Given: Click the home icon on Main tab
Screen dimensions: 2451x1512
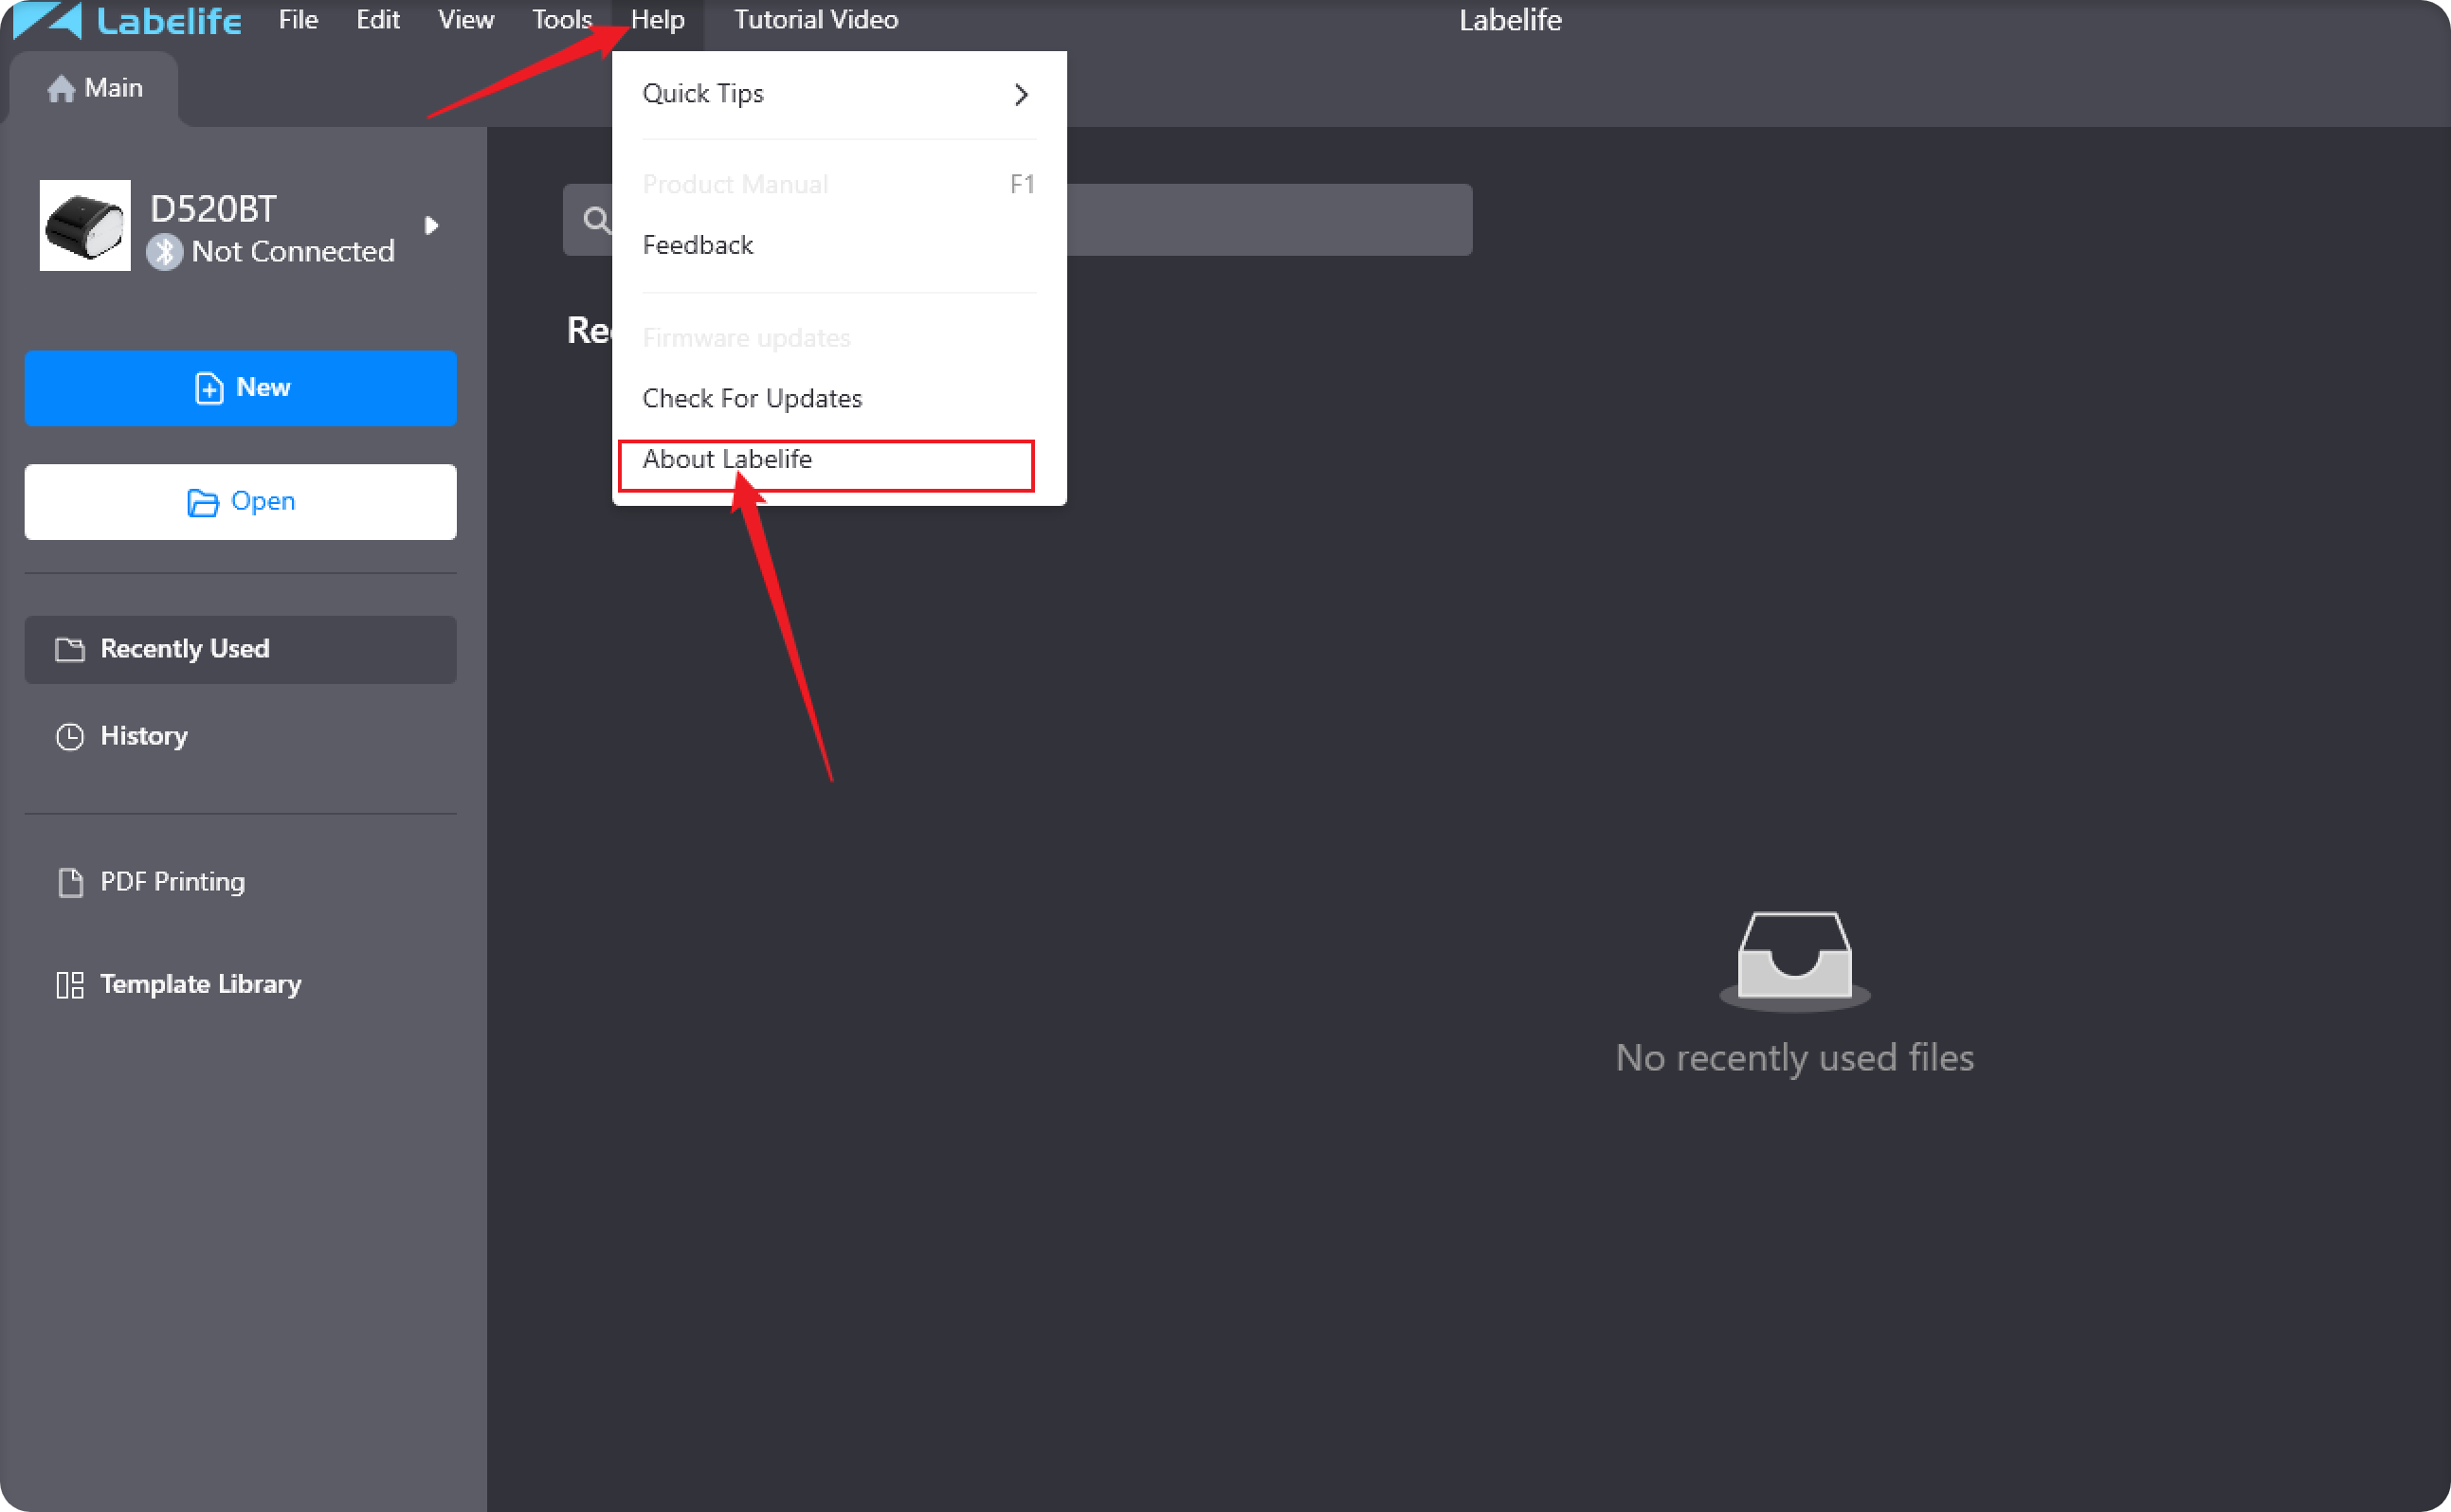Looking at the screenshot, I should click(x=61, y=89).
